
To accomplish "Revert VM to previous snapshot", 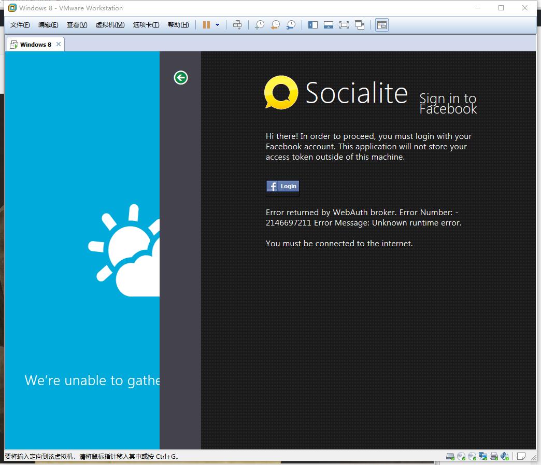I will (x=275, y=25).
